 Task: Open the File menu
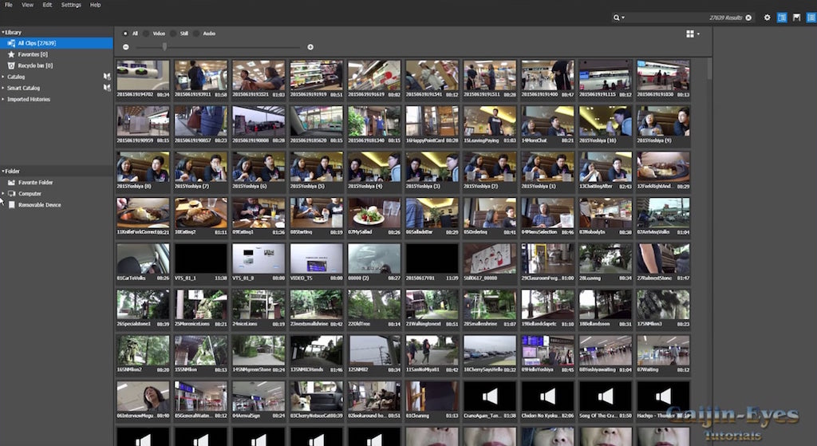tap(8, 5)
